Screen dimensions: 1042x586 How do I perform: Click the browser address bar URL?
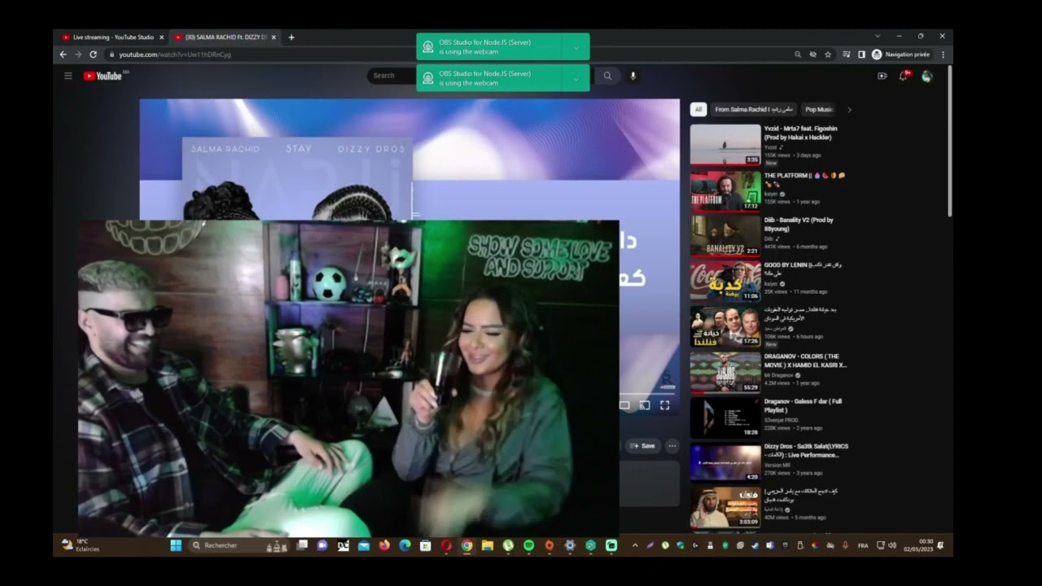(x=175, y=55)
